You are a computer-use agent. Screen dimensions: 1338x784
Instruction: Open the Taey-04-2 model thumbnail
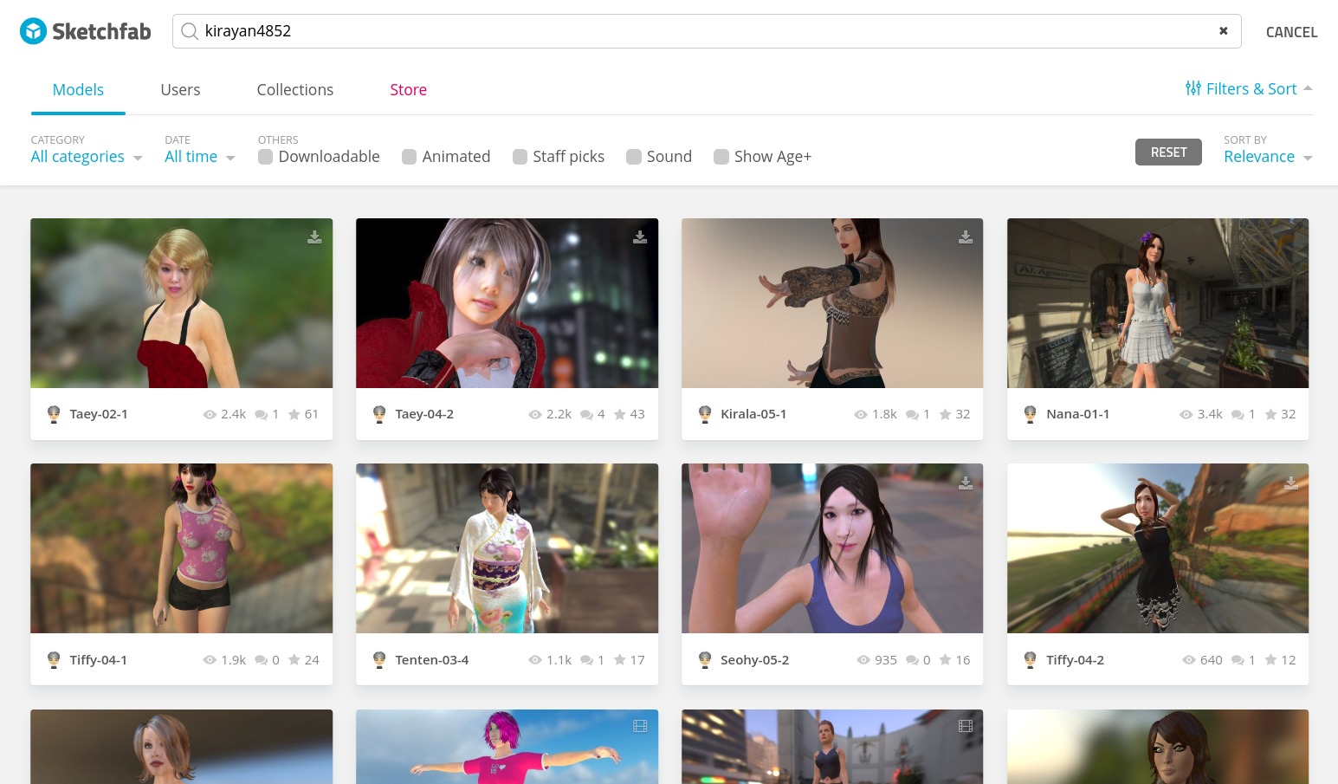(507, 303)
